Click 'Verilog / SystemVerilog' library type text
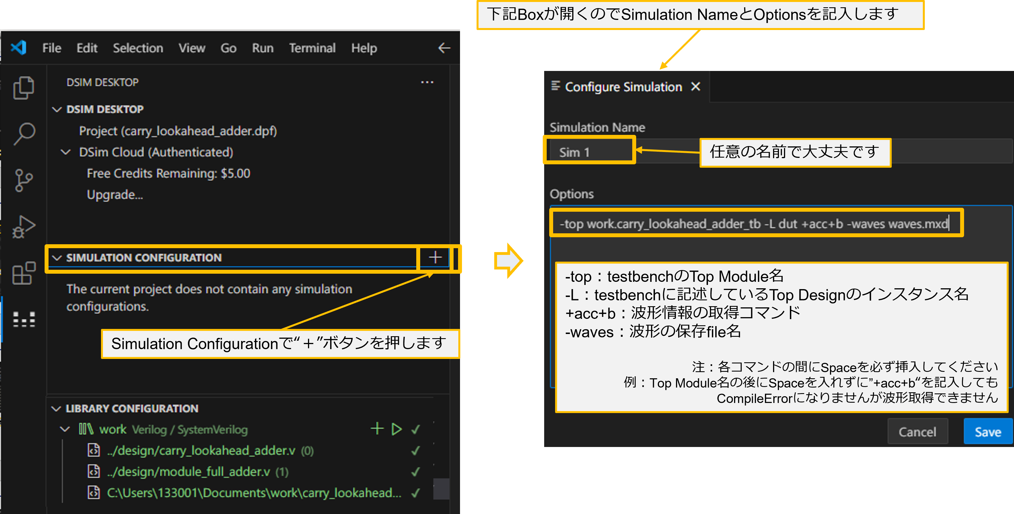Screen dimensions: 1014x514 point(190,429)
